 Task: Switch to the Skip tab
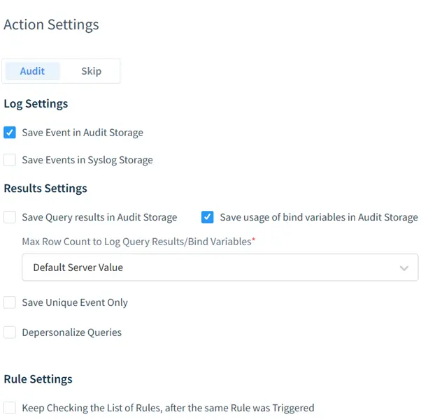[x=92, y=71]
